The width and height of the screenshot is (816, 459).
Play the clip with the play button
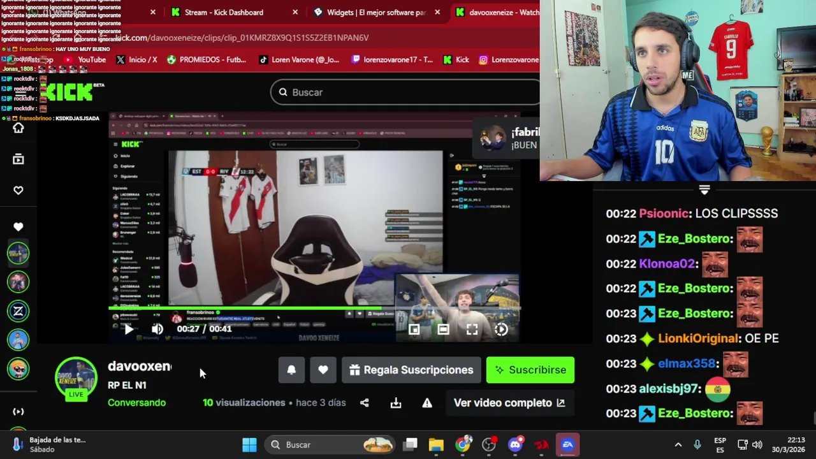(x=128, y=329)
